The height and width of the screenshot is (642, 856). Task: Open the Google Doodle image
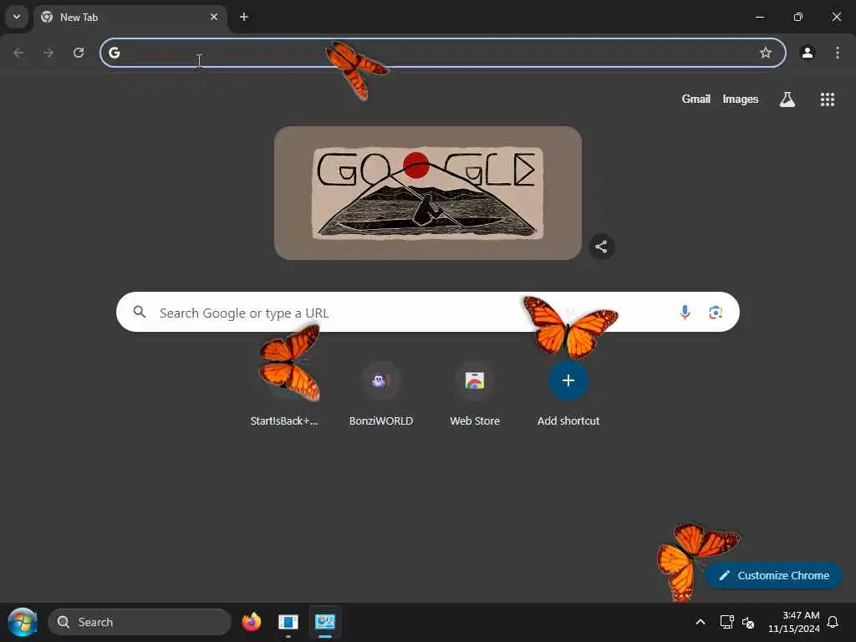(428, 193)
